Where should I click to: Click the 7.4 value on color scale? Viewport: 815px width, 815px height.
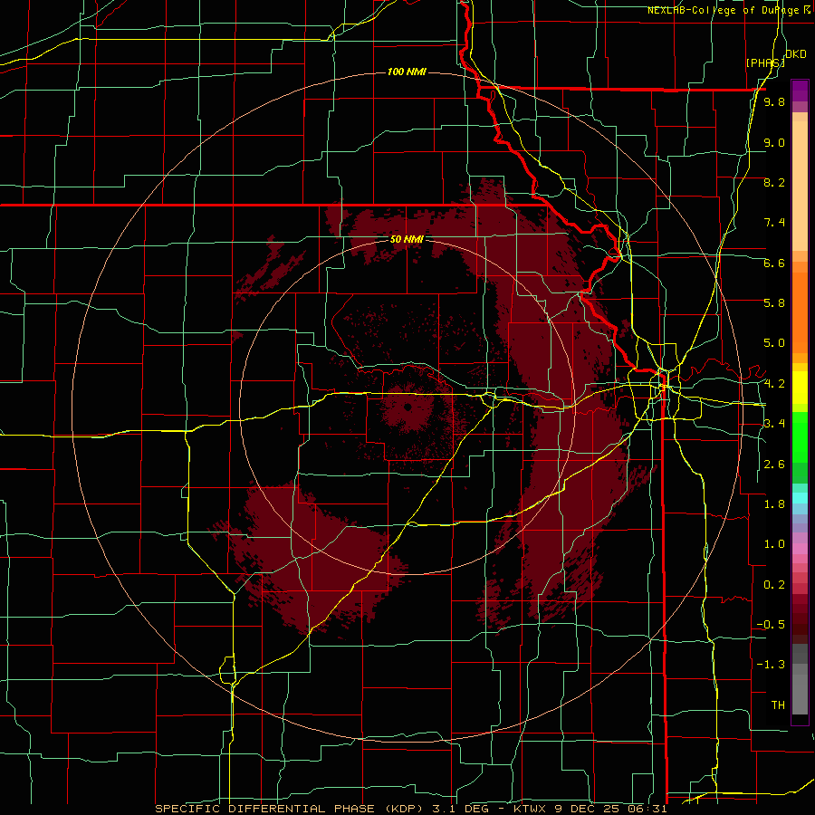pos(774,223)
